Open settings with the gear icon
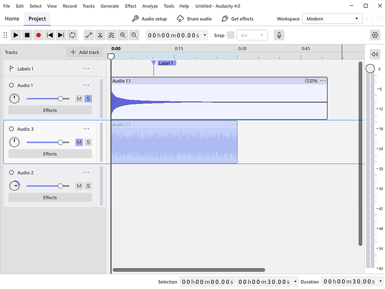Screen dimensions: 385x289 coord(375,35)
